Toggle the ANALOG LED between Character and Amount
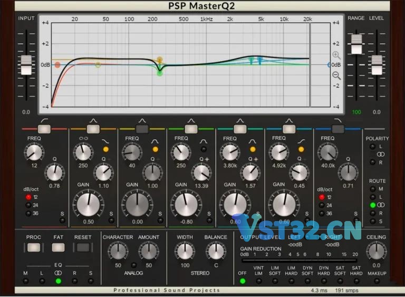Screen dimensions: 405x297 tap(133, 265)
